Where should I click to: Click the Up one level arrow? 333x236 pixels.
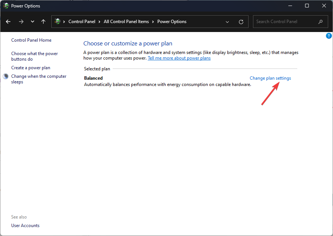tap(43, 22)
